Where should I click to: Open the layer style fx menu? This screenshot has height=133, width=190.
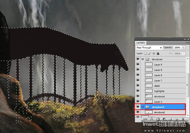point(151,119)
